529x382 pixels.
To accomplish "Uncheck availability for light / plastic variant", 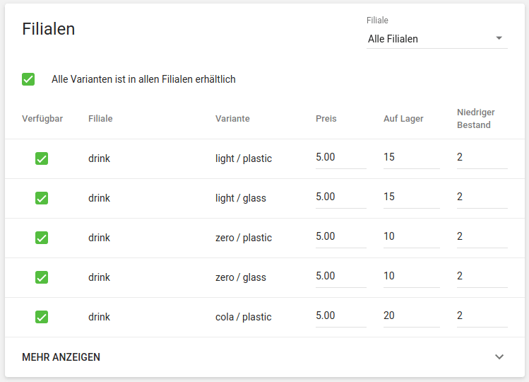I will pos(42,158).
